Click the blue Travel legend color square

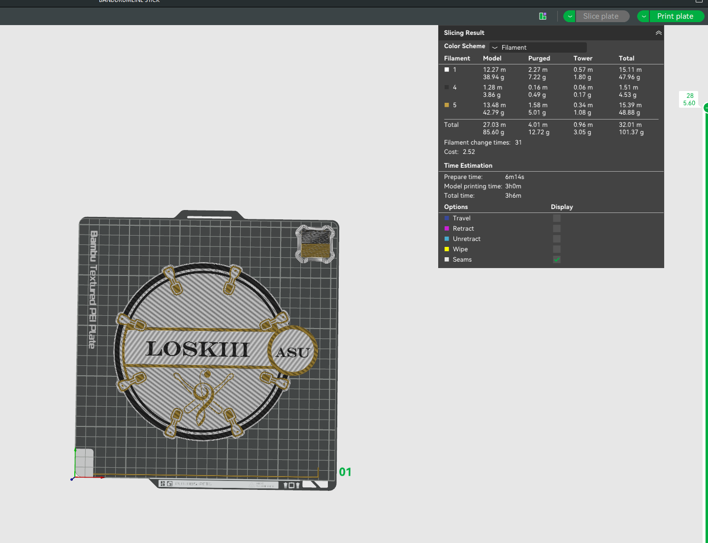pyautogui.click(x=447, y=218)
